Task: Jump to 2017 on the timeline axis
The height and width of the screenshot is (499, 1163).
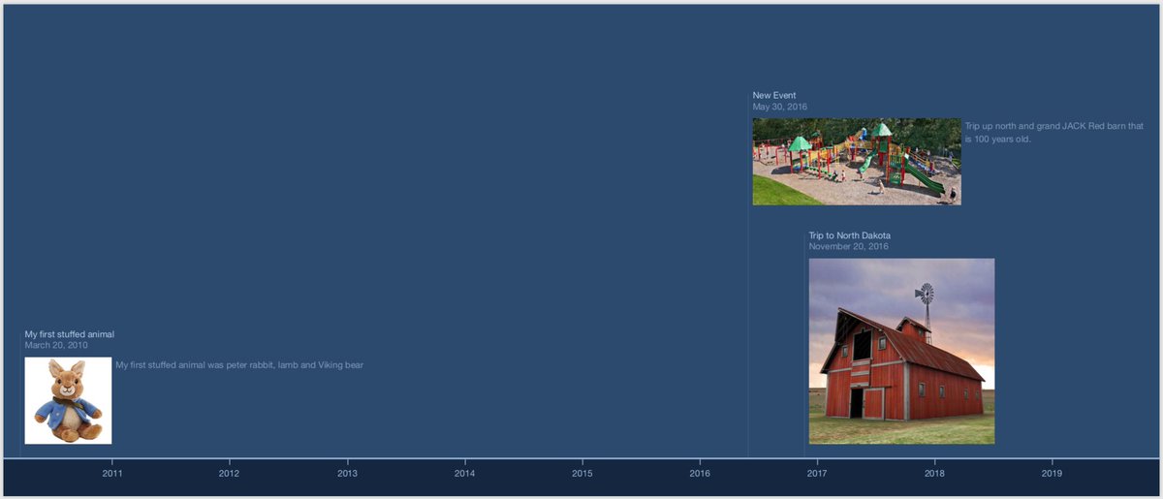Action: [817, 474]
